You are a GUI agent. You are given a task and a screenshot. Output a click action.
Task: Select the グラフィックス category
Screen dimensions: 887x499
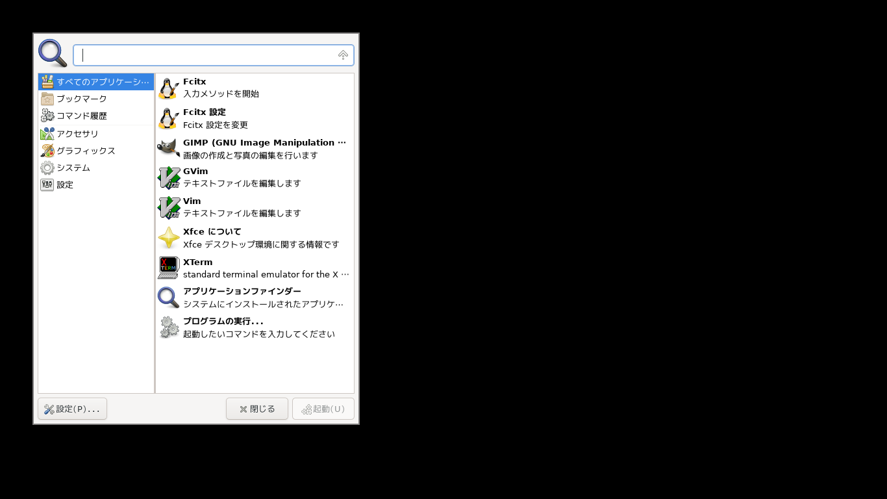point(96,151)
